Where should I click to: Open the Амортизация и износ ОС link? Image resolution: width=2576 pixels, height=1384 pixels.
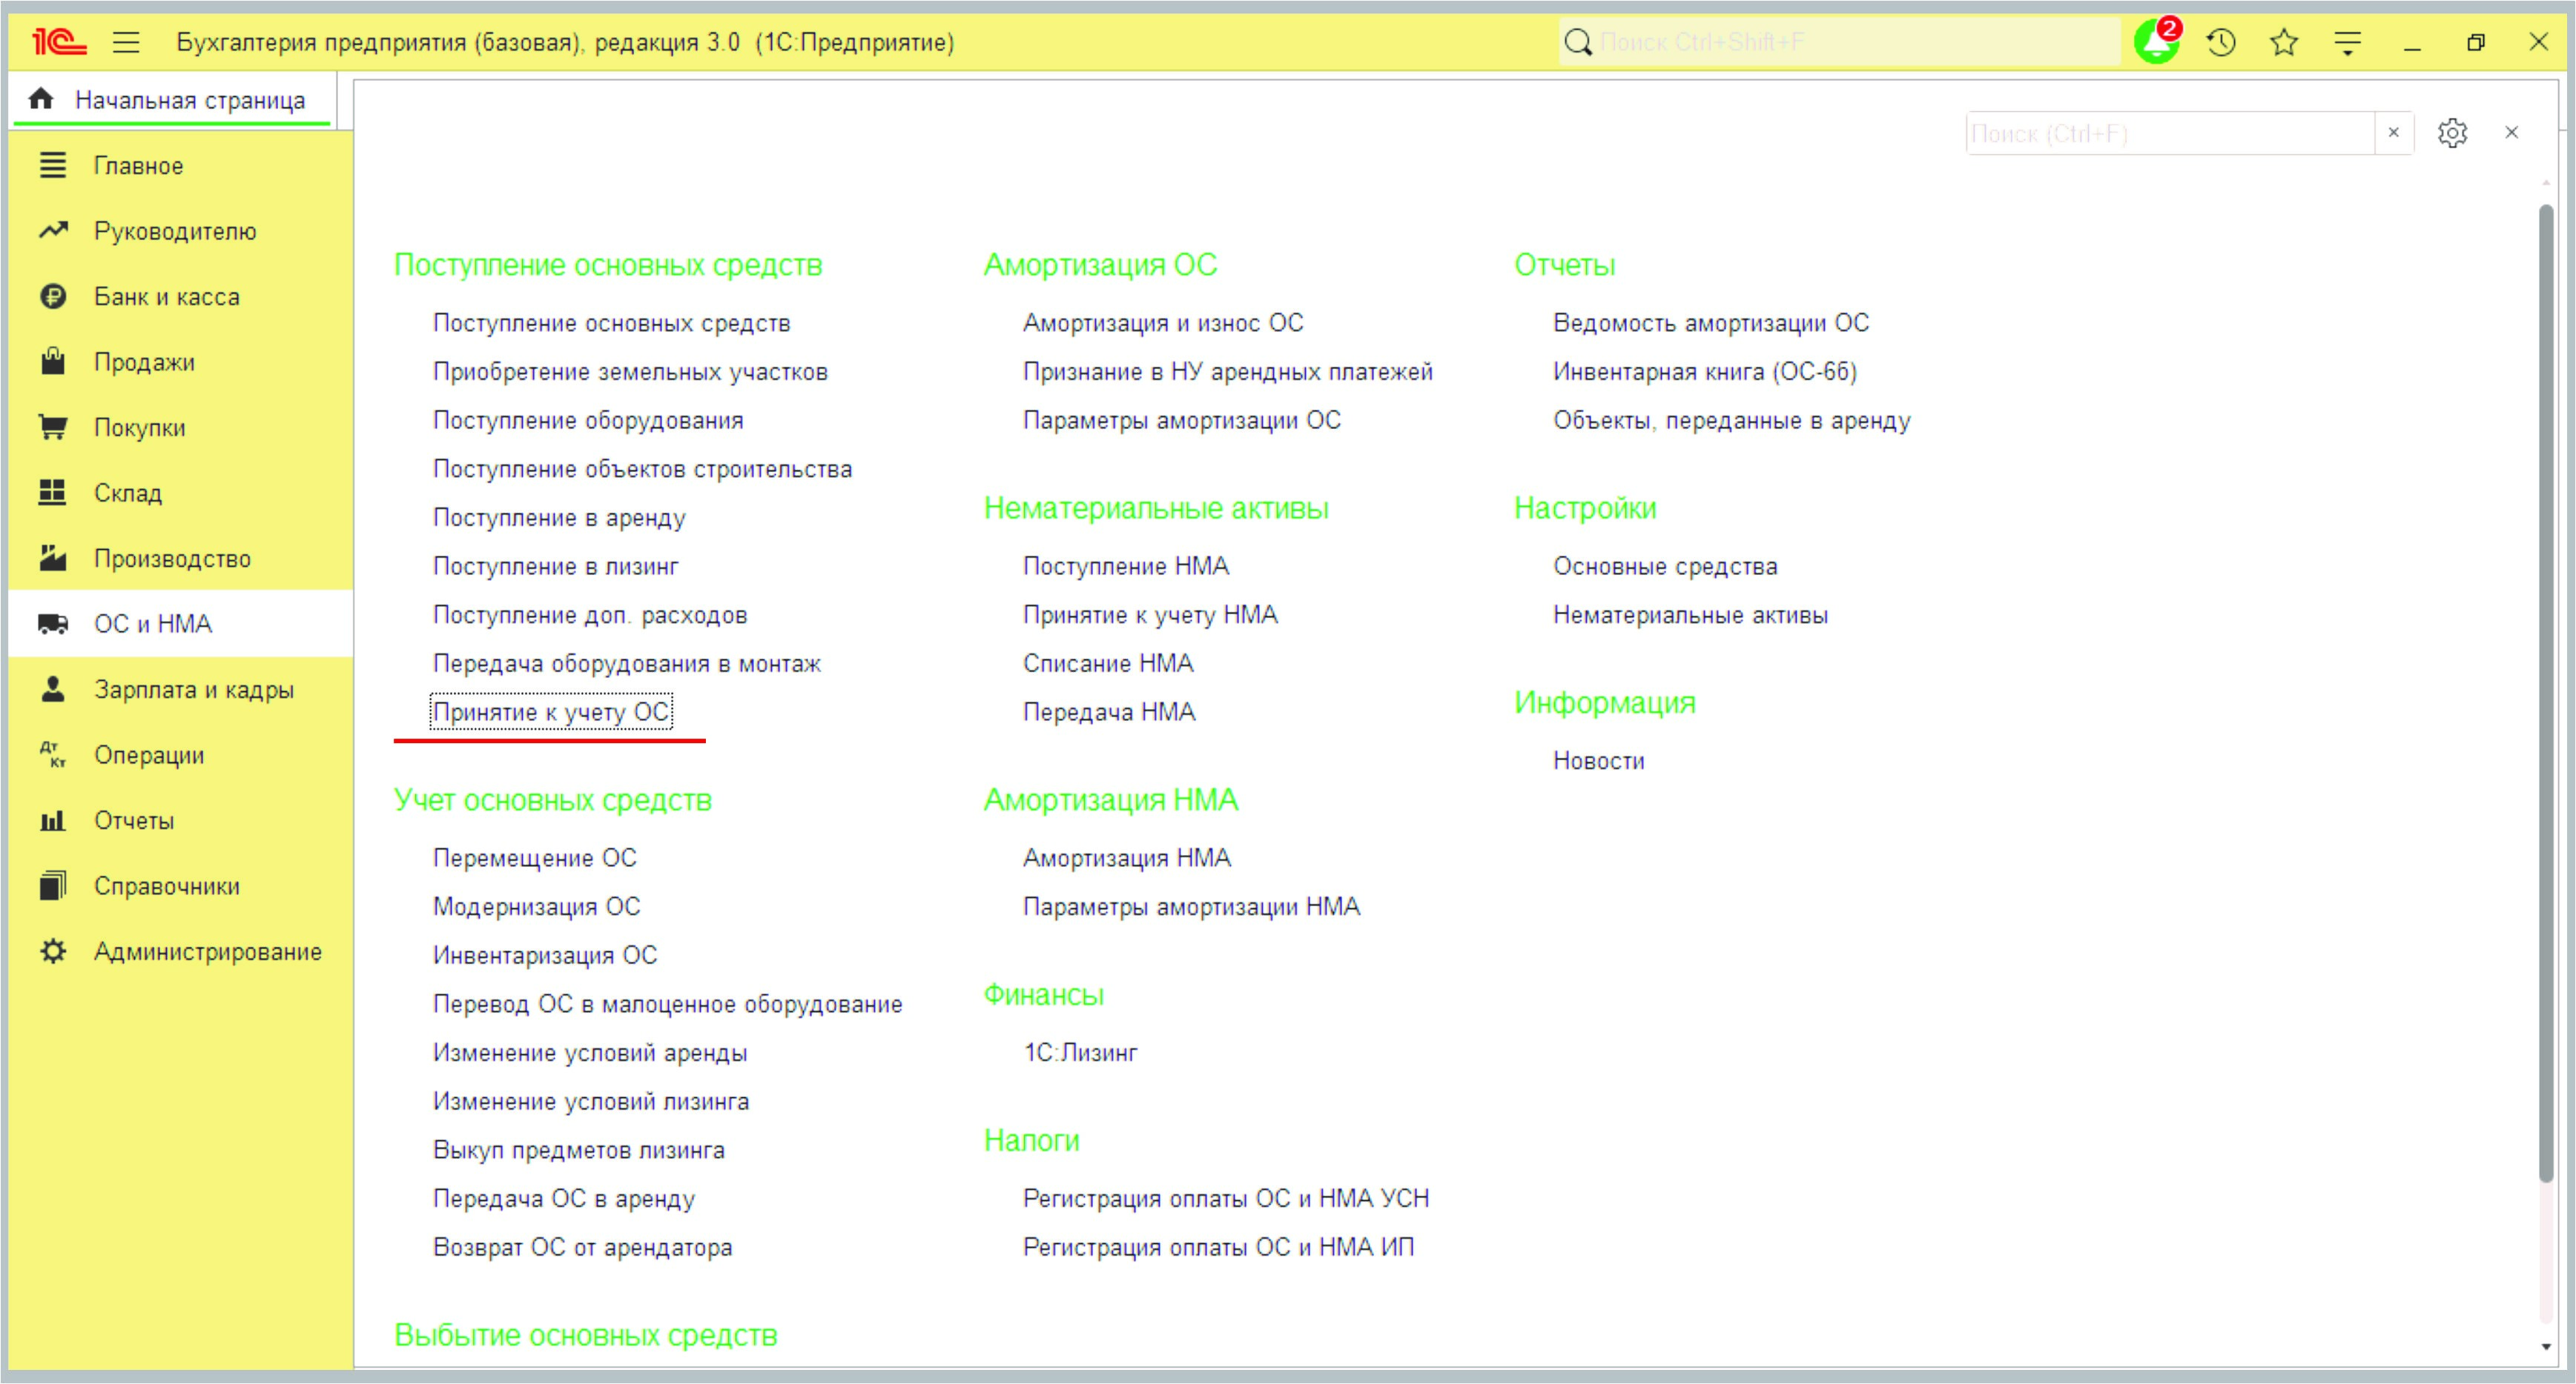[1162, 323]
